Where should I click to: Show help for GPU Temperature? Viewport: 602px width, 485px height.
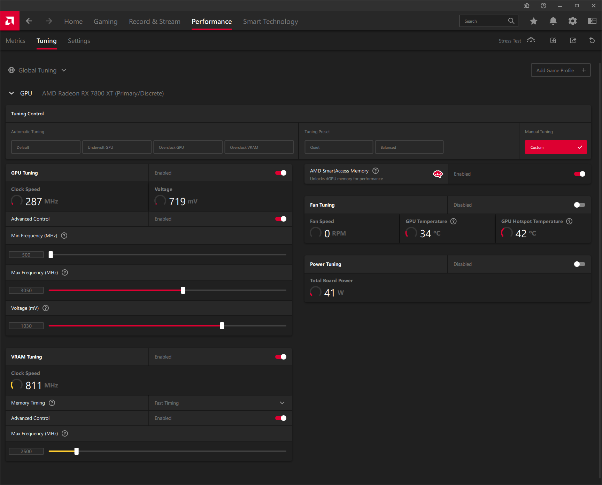[x=453, y=221]
